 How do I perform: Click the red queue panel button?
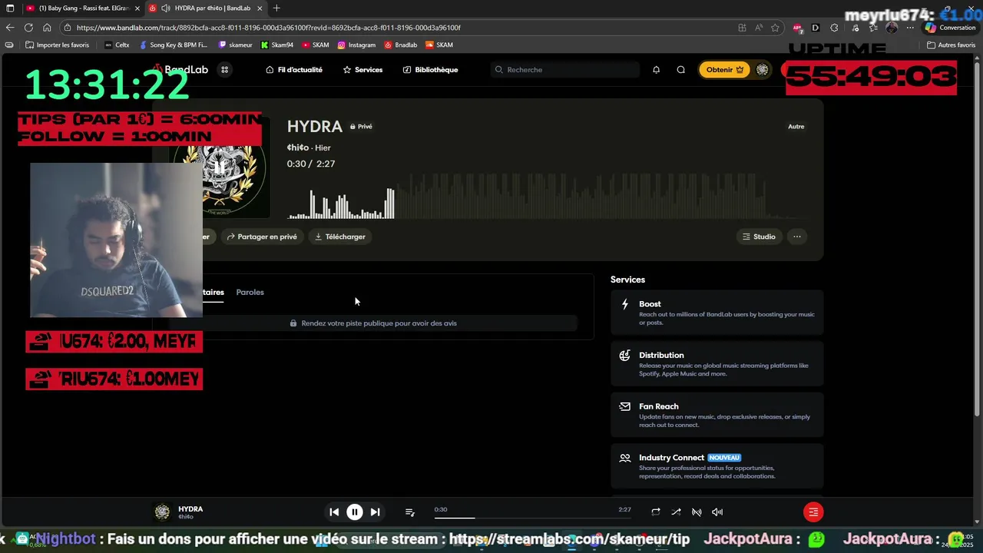coord(813,512)
